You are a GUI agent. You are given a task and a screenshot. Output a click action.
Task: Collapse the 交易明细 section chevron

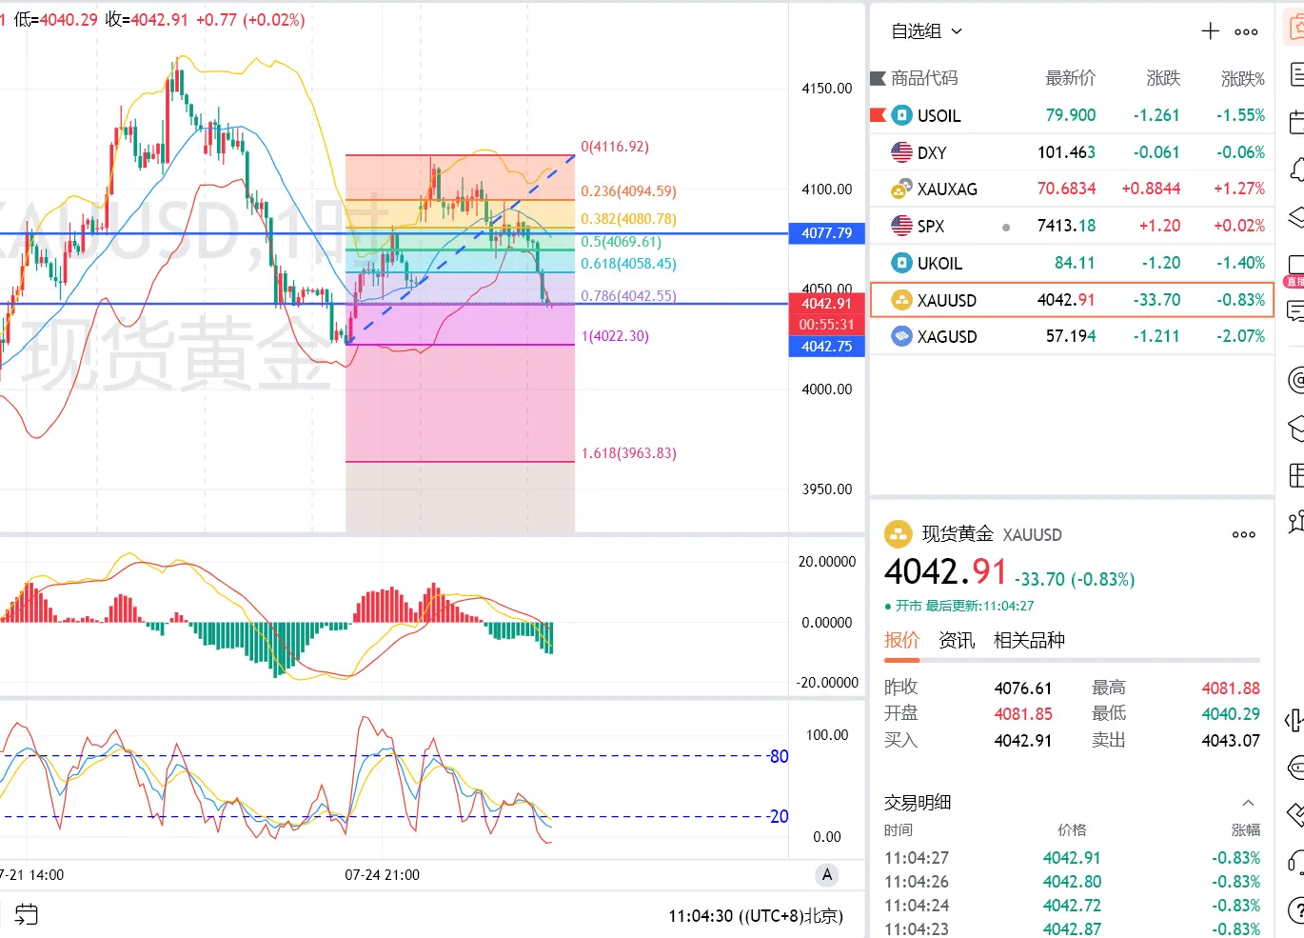tap(1248, 803)
